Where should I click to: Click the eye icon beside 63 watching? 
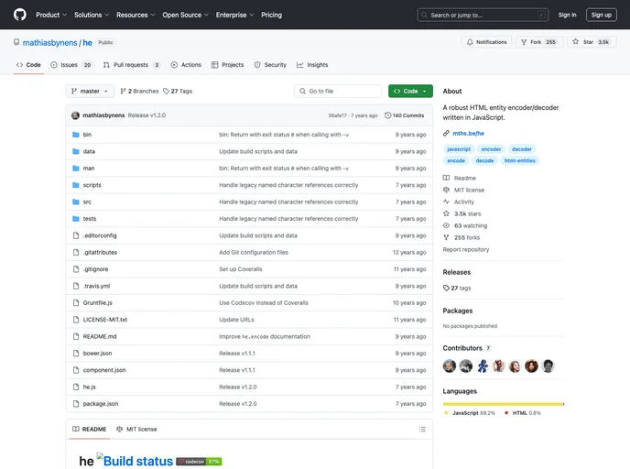coord(446,225)
